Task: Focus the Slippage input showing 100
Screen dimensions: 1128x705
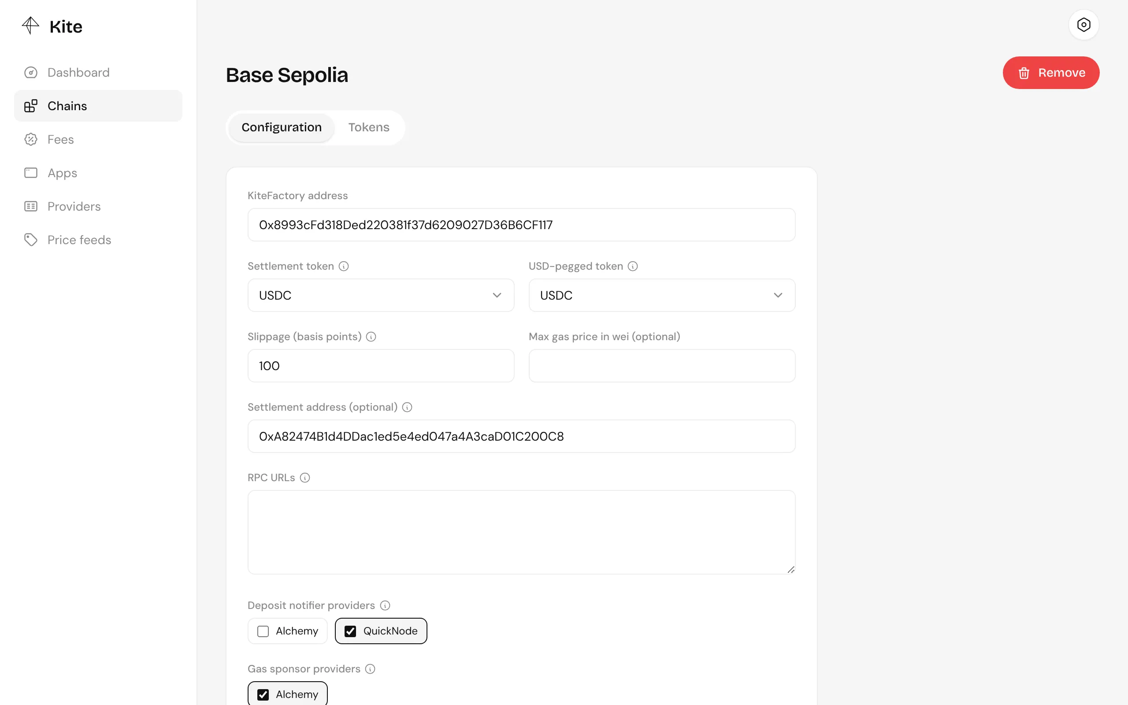Action: (x=381, y=366)
